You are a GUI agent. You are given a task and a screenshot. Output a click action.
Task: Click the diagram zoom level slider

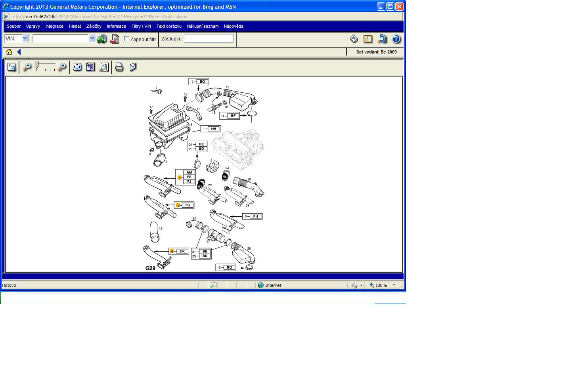(44, 67)
